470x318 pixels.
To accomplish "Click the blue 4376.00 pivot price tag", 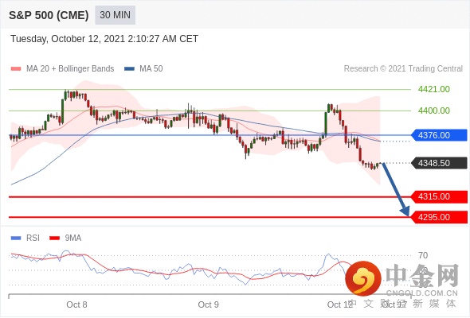I will 439,135.
